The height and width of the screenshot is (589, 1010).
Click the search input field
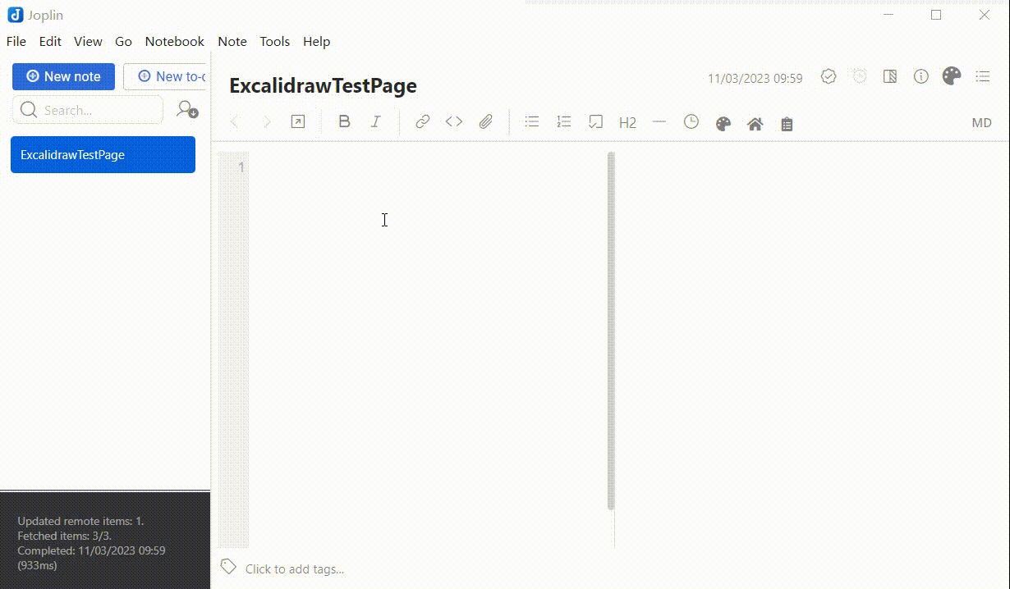tap(87, 109)
